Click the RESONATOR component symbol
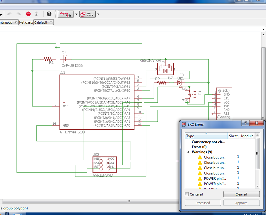This screenshot has width=266, height=215. (165, 69)
